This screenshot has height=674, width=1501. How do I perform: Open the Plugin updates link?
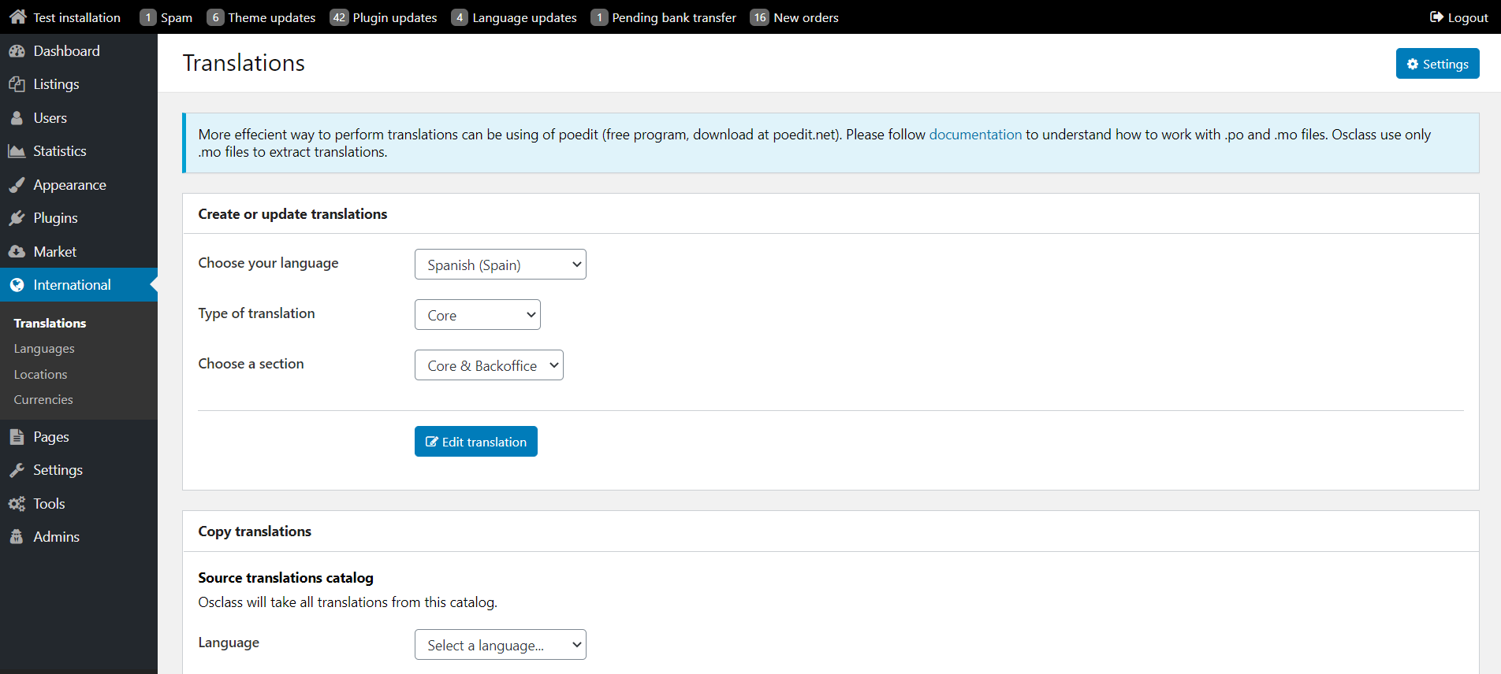[394, 17]
